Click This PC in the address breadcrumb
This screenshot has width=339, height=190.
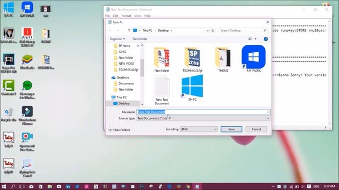click(147, 31)
